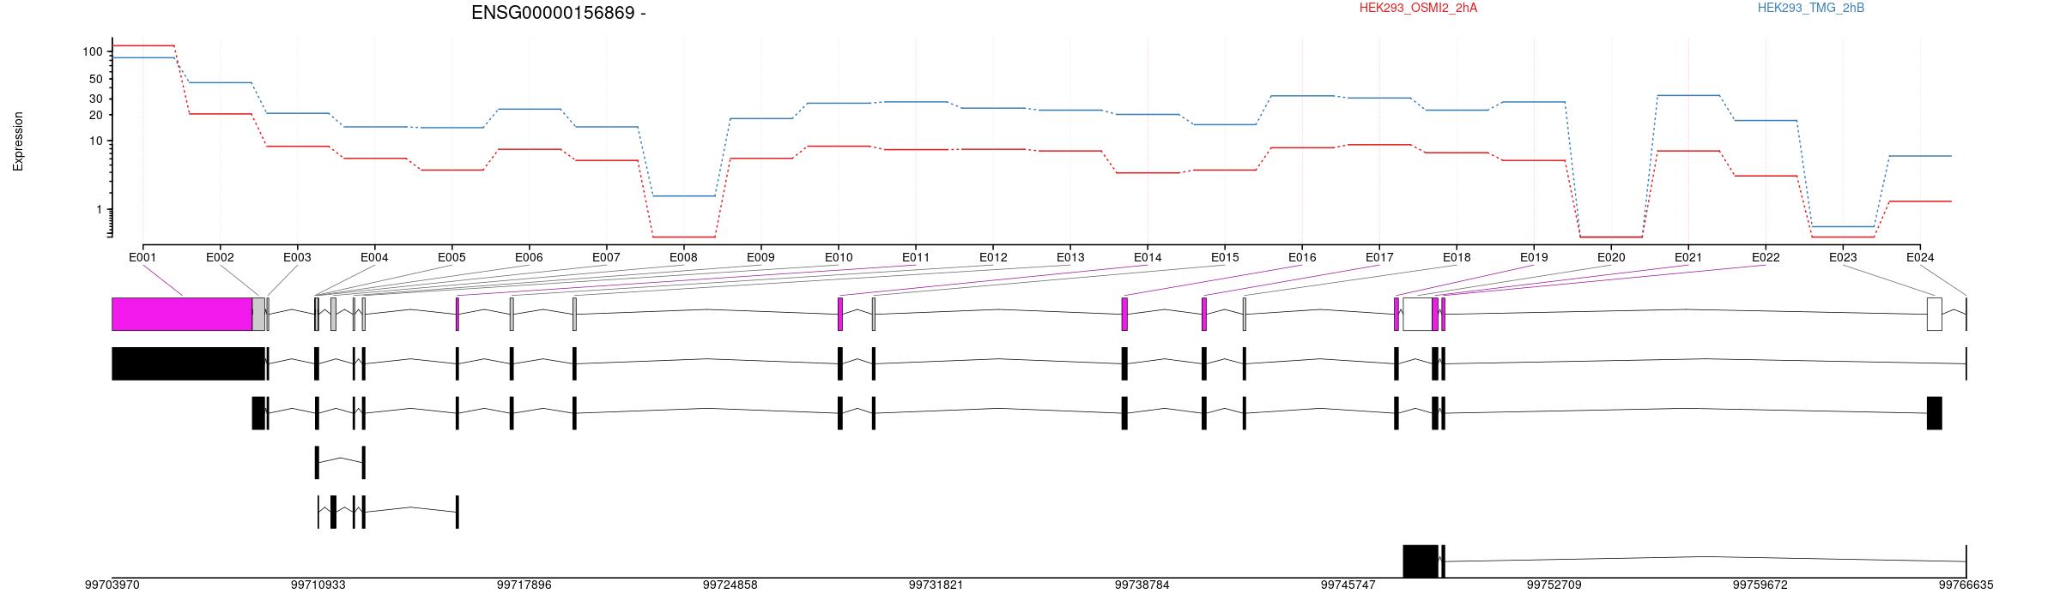Click the Expression y-axis label
Screen dimensions: 2060x600
coord(18,141)
